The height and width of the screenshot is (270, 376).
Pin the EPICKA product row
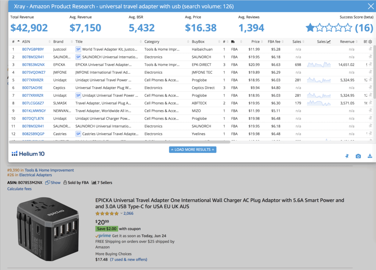(x=370, y=64)
